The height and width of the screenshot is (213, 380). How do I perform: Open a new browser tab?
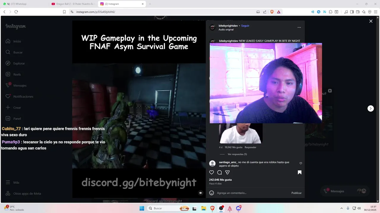click(x=150, y=4)
